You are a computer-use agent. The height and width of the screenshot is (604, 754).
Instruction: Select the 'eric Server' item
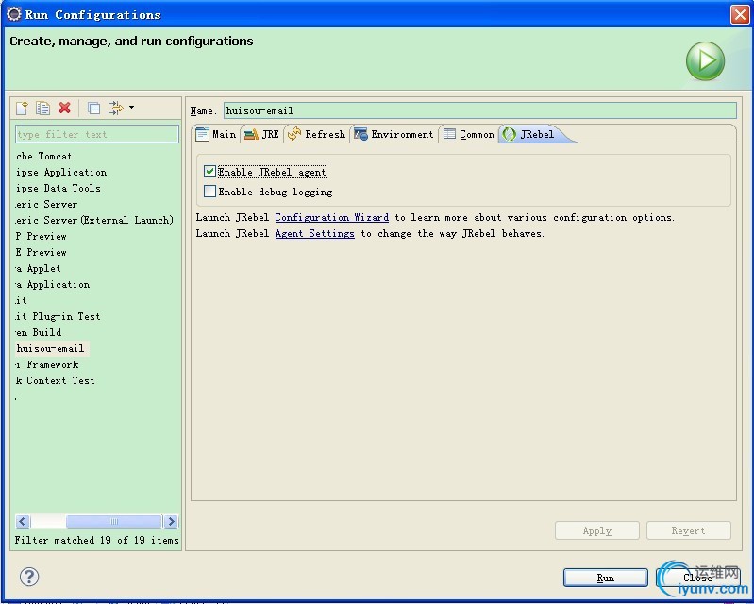[x=46, y=205]
